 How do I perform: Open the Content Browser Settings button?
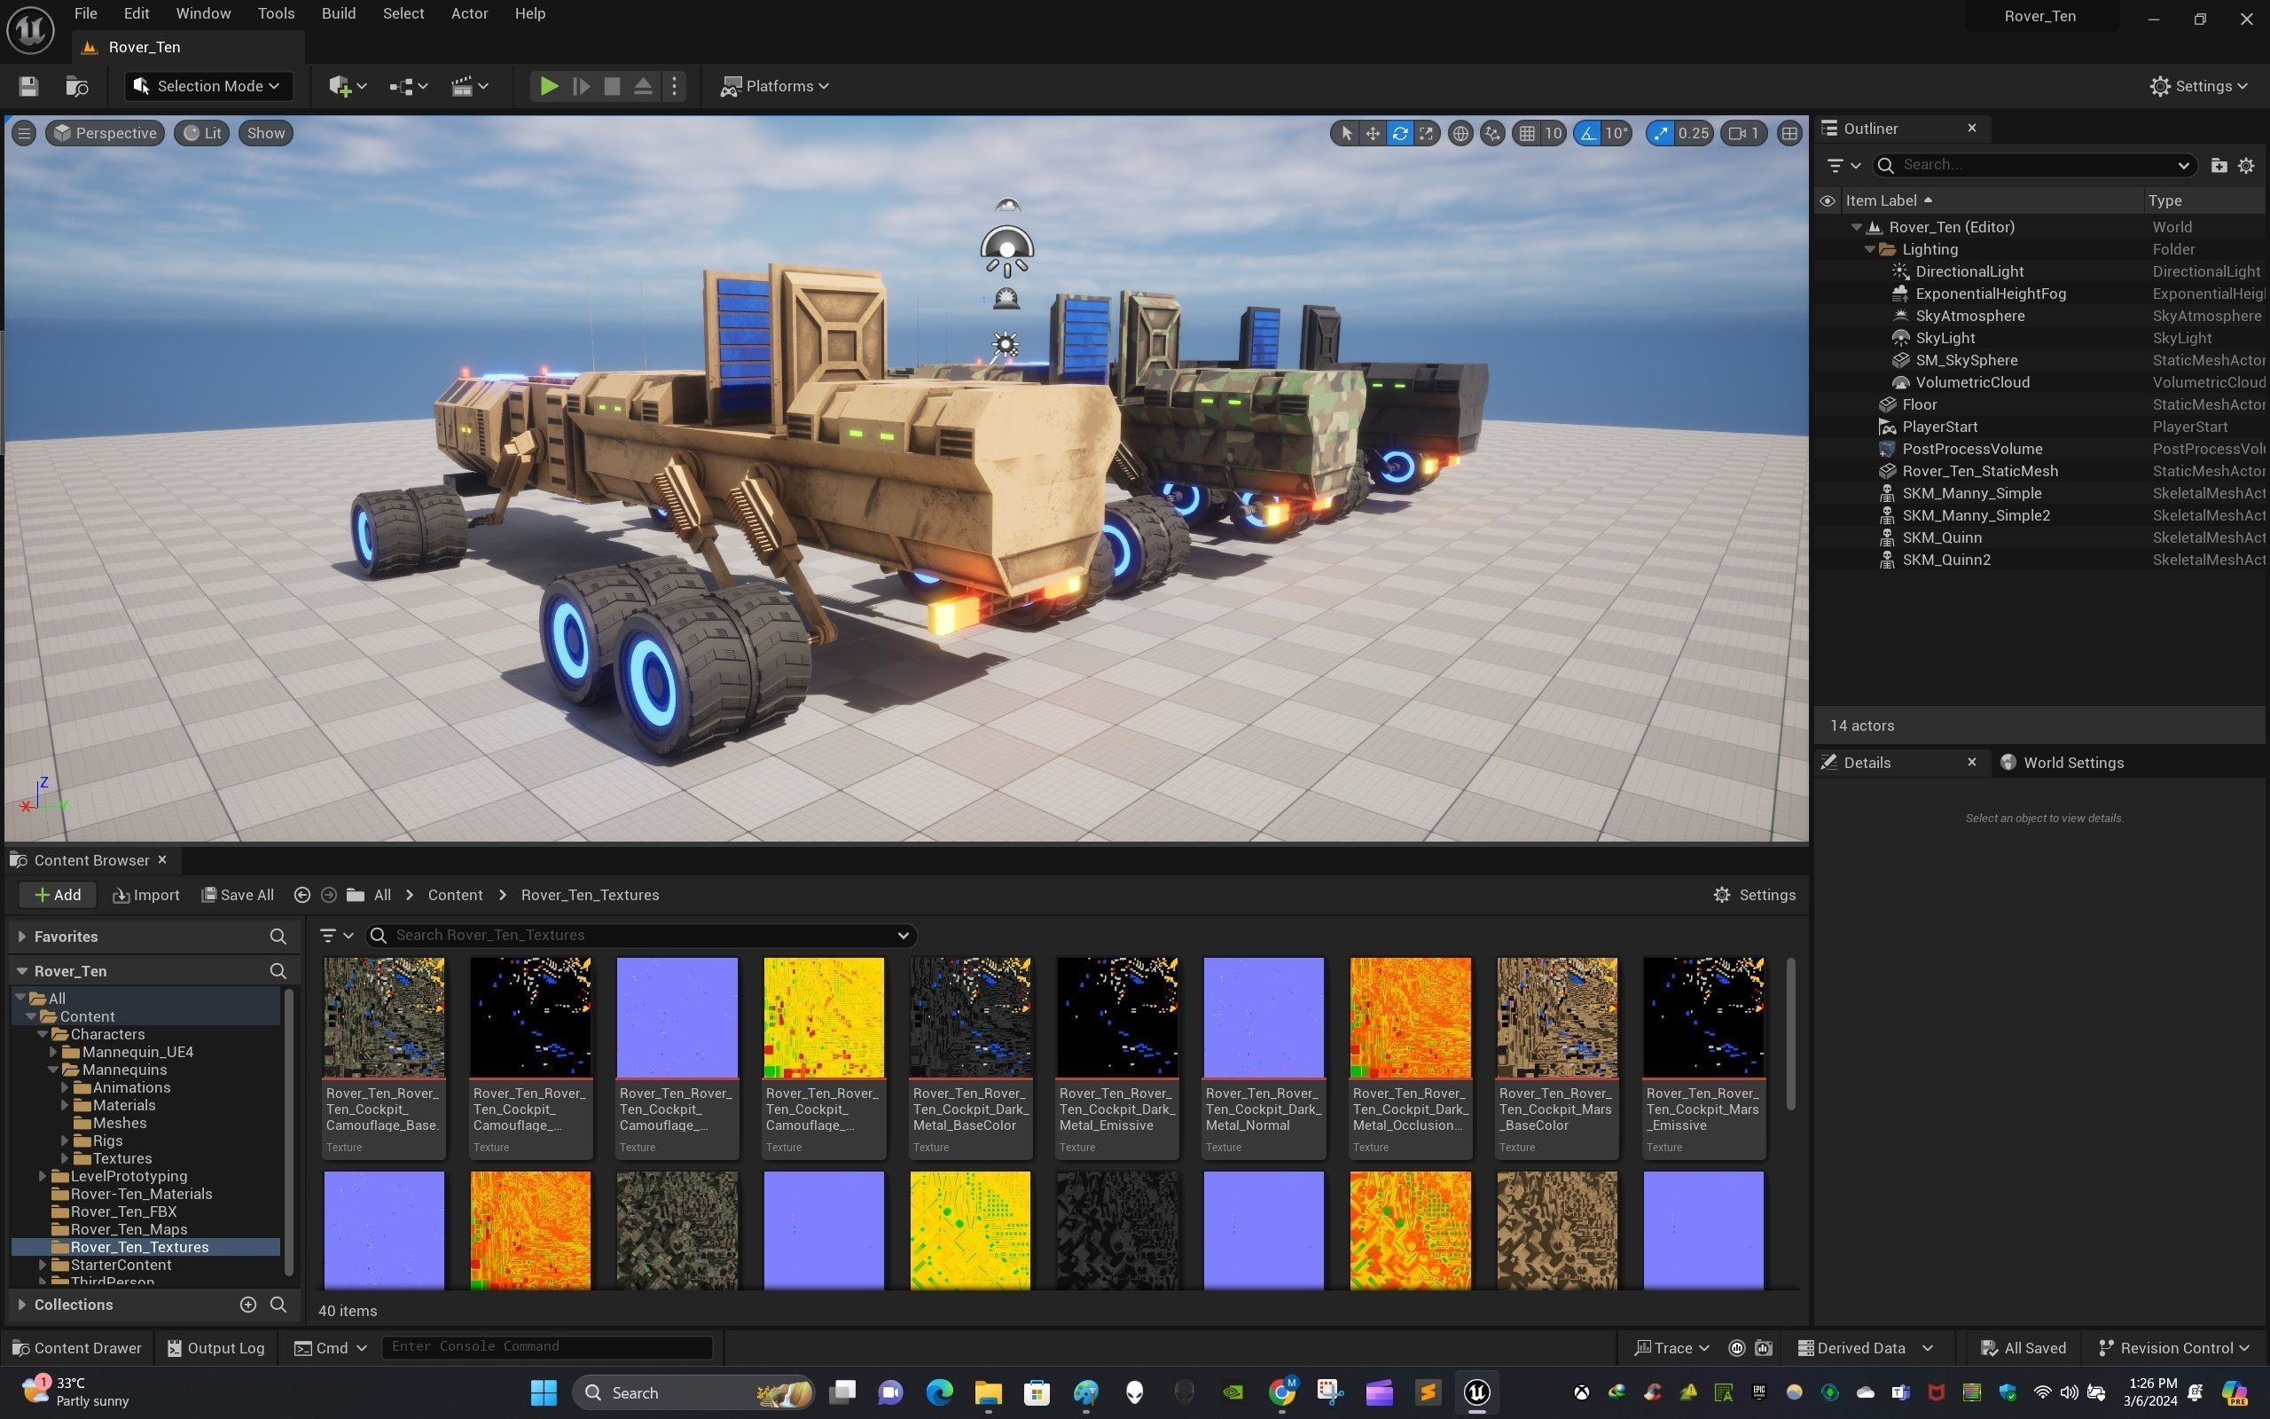(x=1754, y=896)
